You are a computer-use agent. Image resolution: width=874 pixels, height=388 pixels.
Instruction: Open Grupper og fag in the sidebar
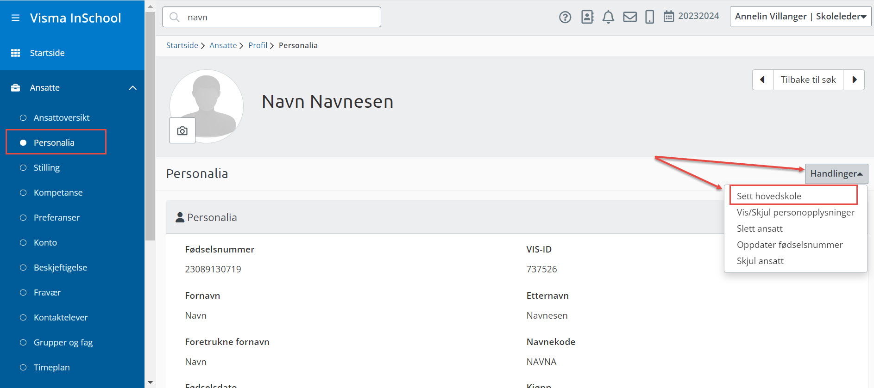coord(63,342)
